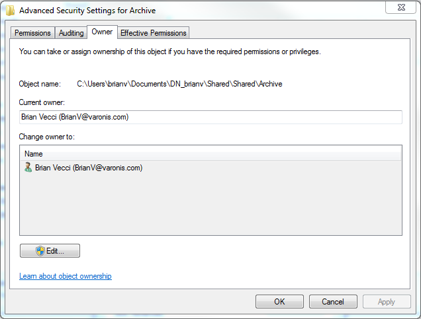Confirm with the OK button
Screen dimensions: 421x319
(279, 302)
